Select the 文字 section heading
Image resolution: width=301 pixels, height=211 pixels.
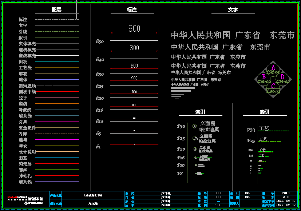click(233, 10)
